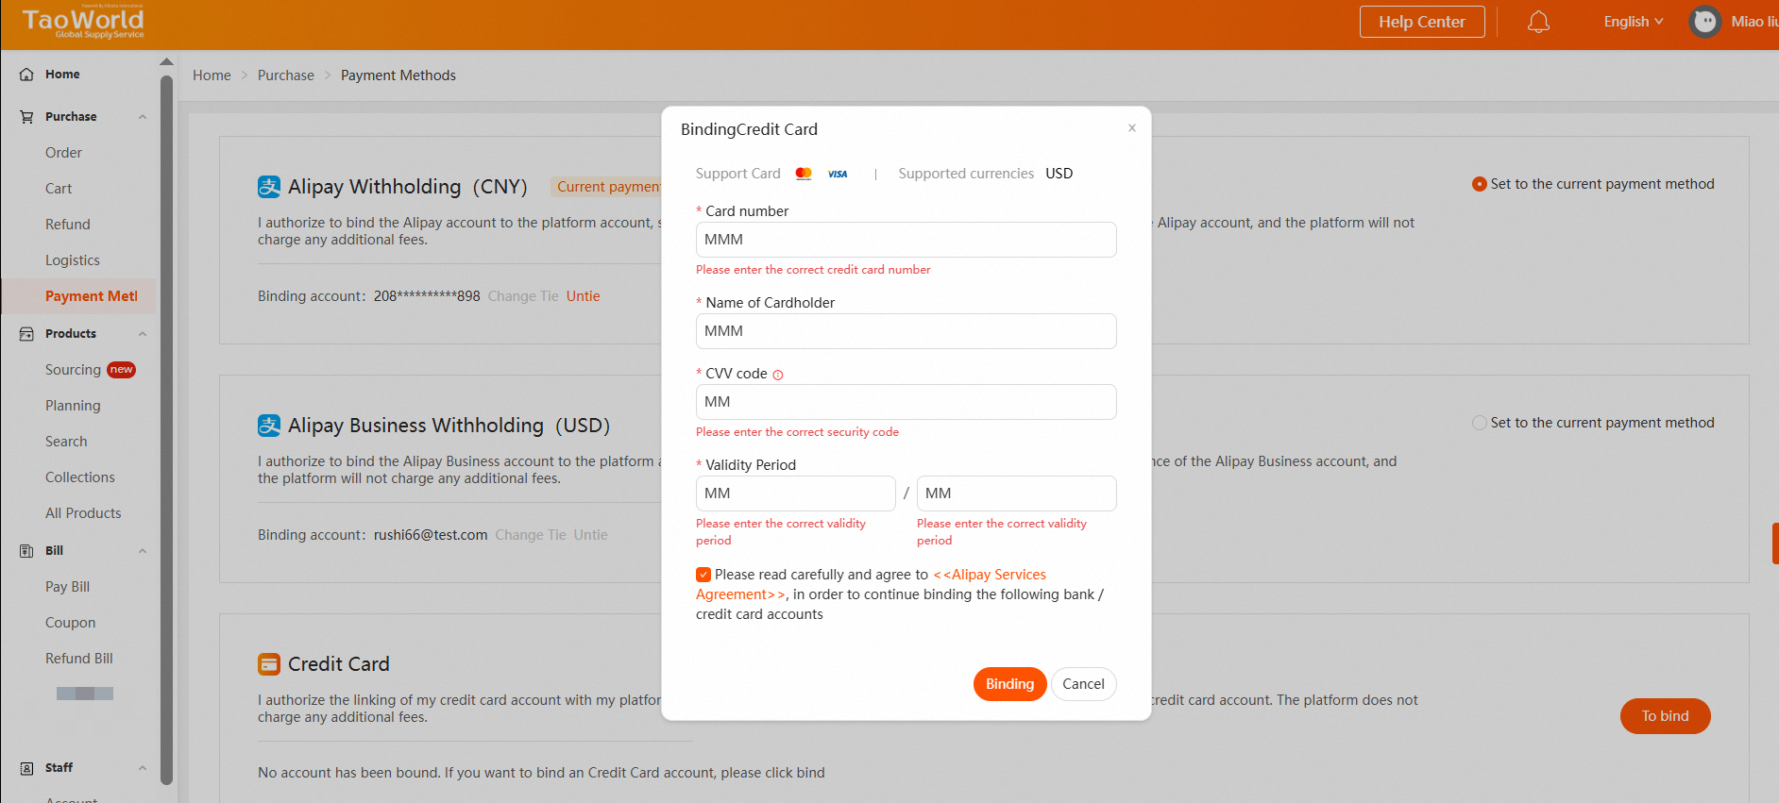The width and height of the screenshot is (1779, 803).
Task: Click the Bill section icon
Action: pyautogui.click(x=26, y=551)
